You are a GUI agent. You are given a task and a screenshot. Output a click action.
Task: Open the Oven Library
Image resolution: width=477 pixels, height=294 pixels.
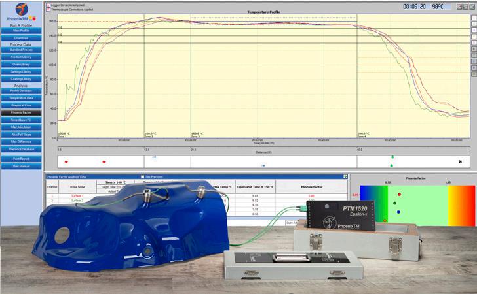pyautogui.click(x=21, y=64)
